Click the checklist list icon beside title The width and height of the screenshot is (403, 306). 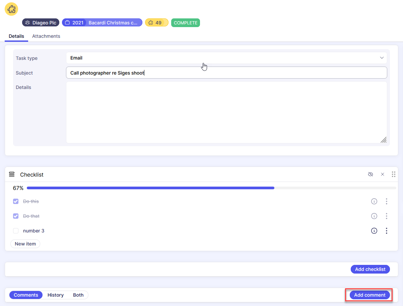(12, 175)
